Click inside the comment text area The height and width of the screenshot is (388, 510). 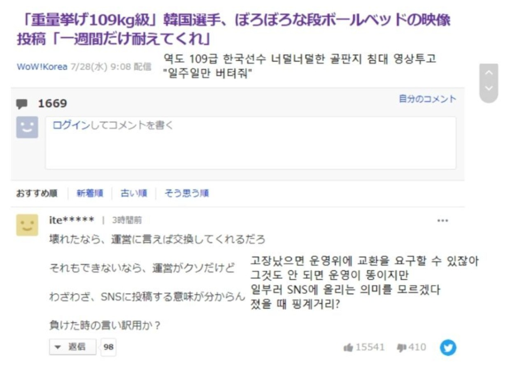pyautogui.click(x=251, y=143)
